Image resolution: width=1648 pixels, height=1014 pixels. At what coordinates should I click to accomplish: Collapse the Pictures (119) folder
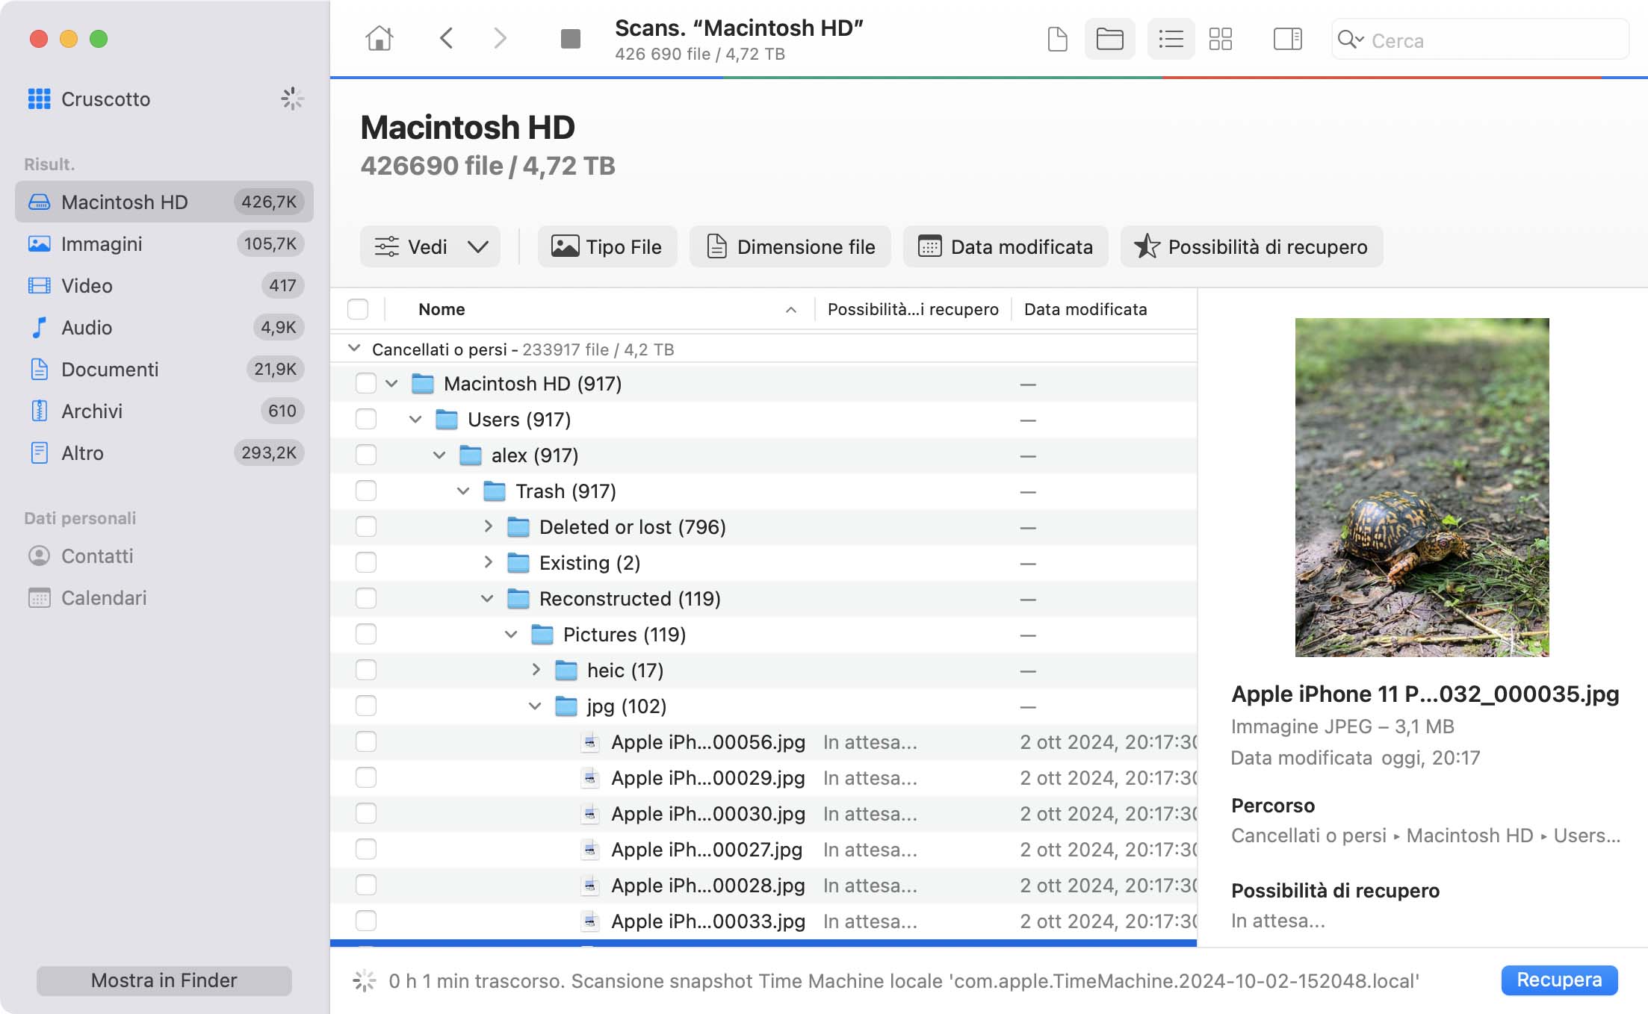(511, 635)
